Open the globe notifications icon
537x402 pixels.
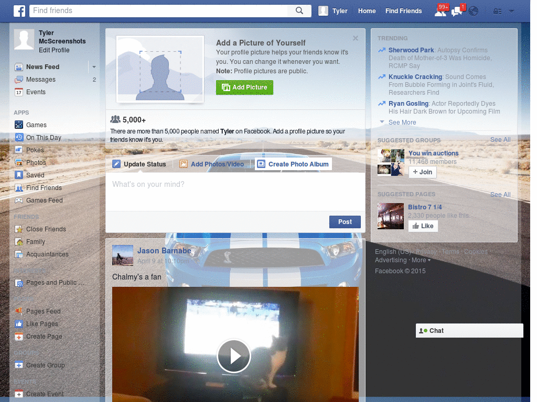474,12
